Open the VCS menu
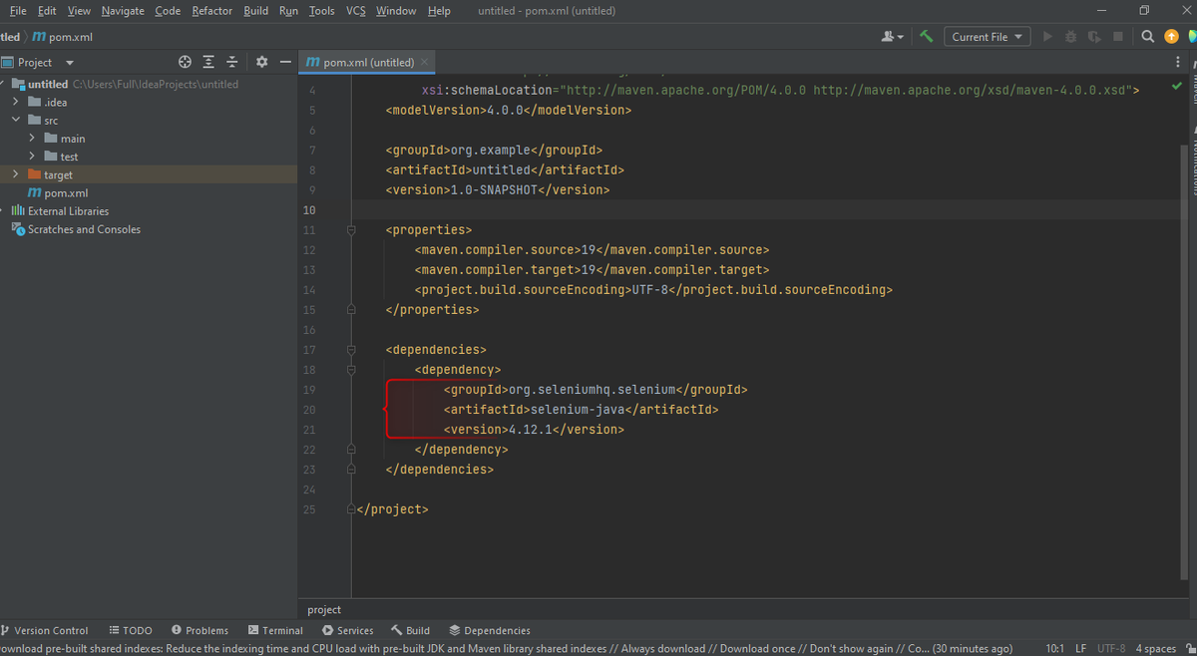This screenshot has height=656, width=1197. (x=356, y=11)
